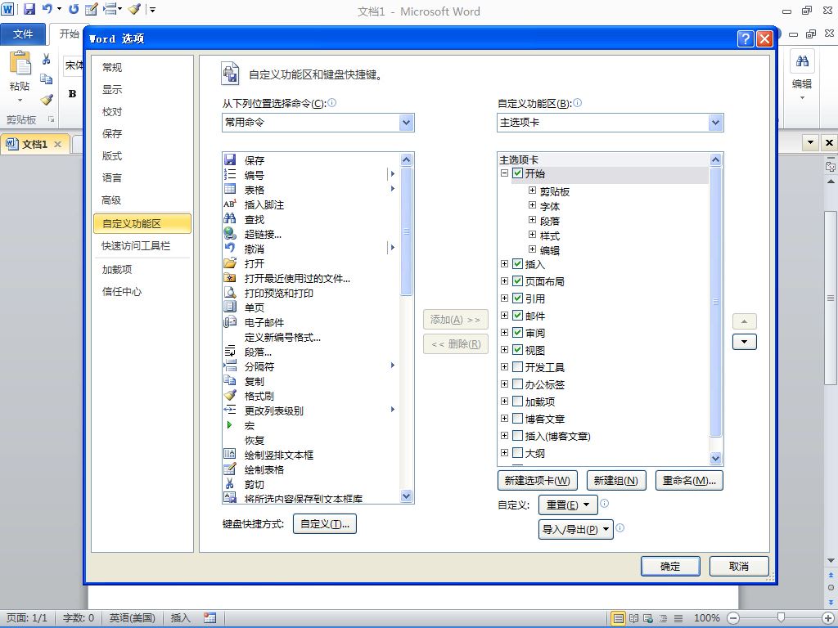Click keyboard shortcut 自定义 button
This screenshot has height=628, width=838.
point(324,524)
